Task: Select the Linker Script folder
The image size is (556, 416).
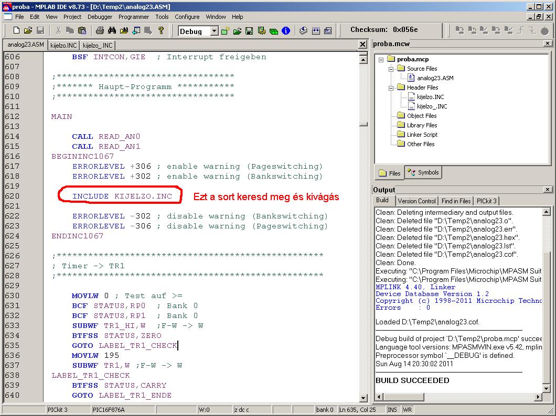Action: [422, 135]
